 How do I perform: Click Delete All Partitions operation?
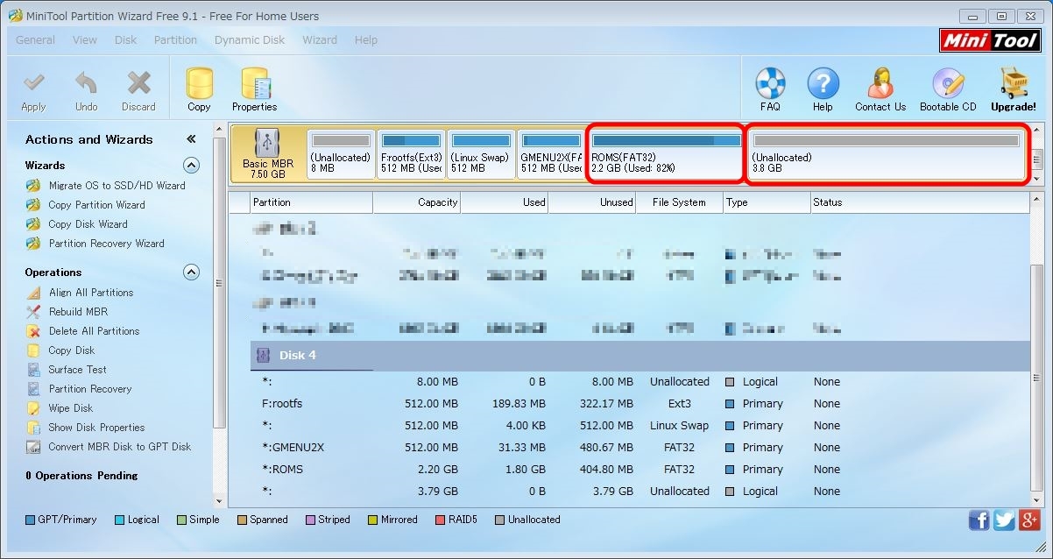pos(94,331)
